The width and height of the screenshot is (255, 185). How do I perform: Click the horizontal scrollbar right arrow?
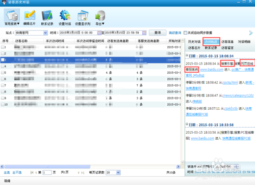(178, 167)
